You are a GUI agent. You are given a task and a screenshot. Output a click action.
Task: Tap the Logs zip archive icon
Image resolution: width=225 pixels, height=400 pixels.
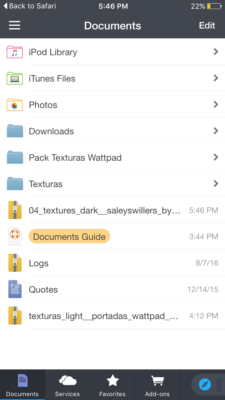tap(15, 263)
